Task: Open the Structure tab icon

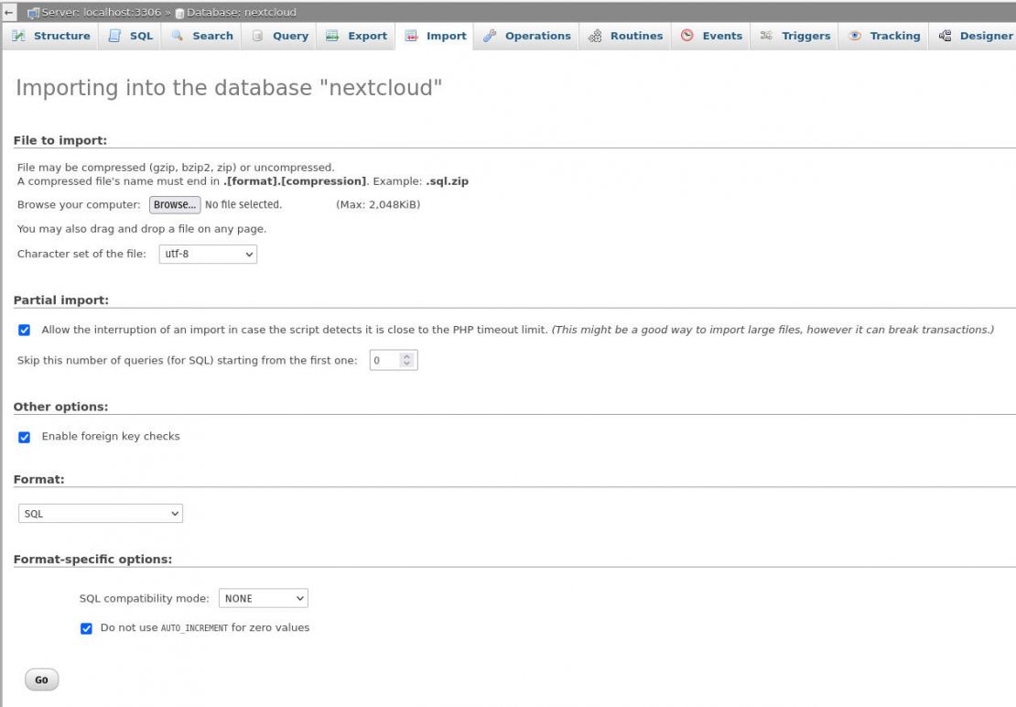Action: 19,36
